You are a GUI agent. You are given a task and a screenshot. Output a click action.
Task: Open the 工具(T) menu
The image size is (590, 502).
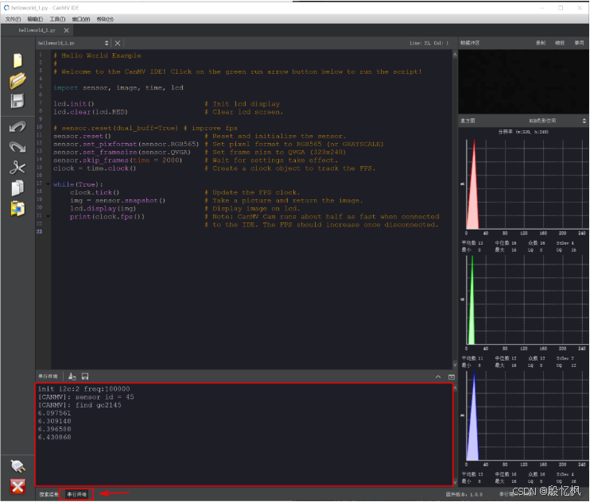pyautogui.click(x=57, y=19)
